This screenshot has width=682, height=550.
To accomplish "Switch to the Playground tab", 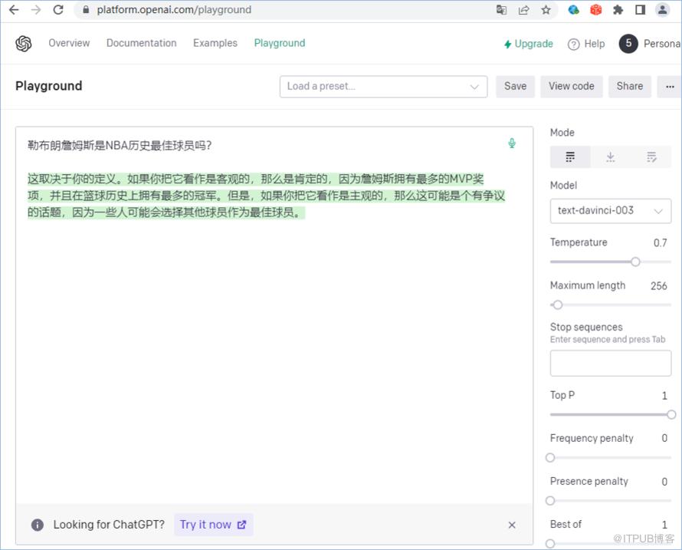I will click(280, 43).
